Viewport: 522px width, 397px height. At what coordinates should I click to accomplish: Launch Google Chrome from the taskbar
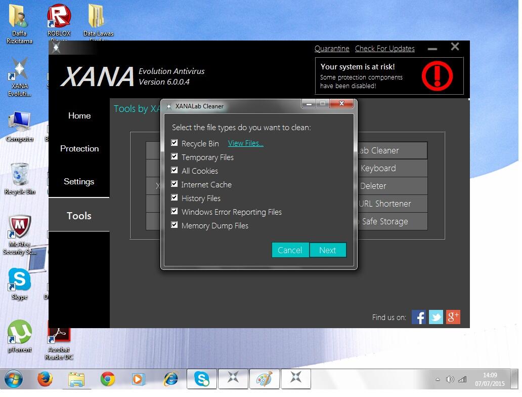[108, 379]
